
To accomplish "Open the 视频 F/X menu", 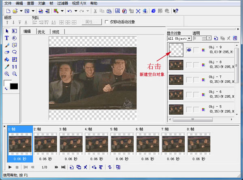I will click(79, 3).
